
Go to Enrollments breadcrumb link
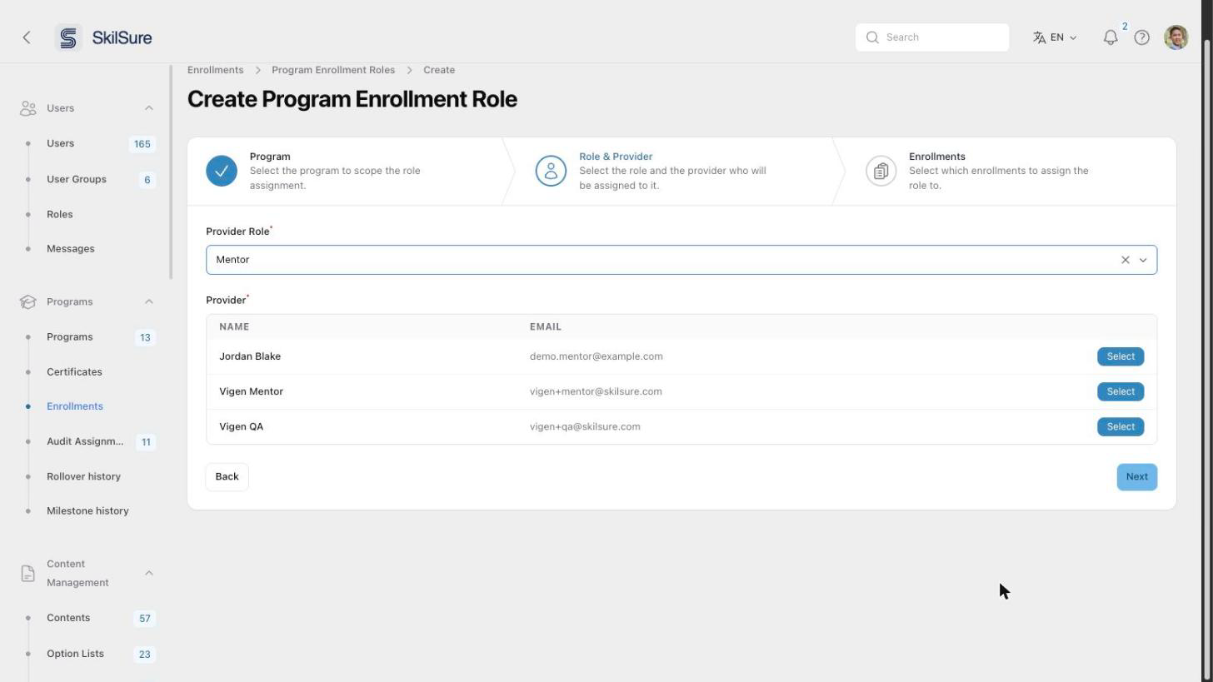tap(216, 70)
